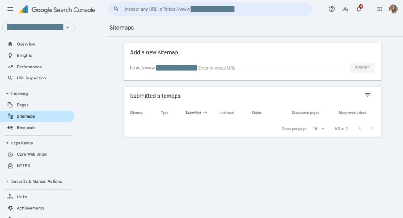Viewport: 403px width, 218px height.
Task: Click the Submitted sitemaps heading
Action: click(155, 96)
